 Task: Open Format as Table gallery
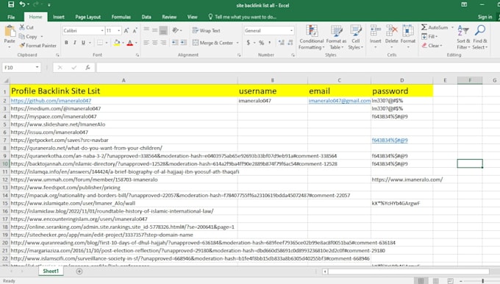[x=336, y=38]
